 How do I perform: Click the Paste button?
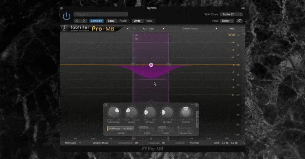[123, 21]
